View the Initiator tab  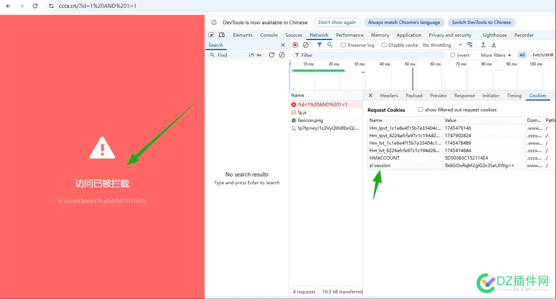pos(491,95)
